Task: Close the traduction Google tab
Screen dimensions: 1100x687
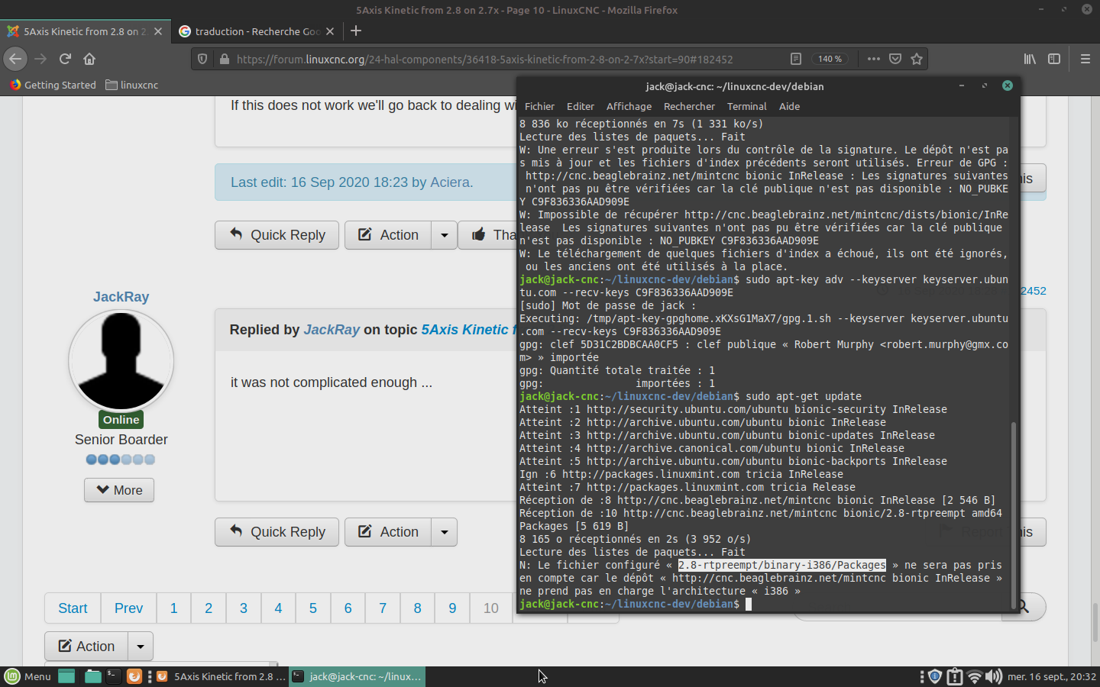Action: (x=330, y=31)
